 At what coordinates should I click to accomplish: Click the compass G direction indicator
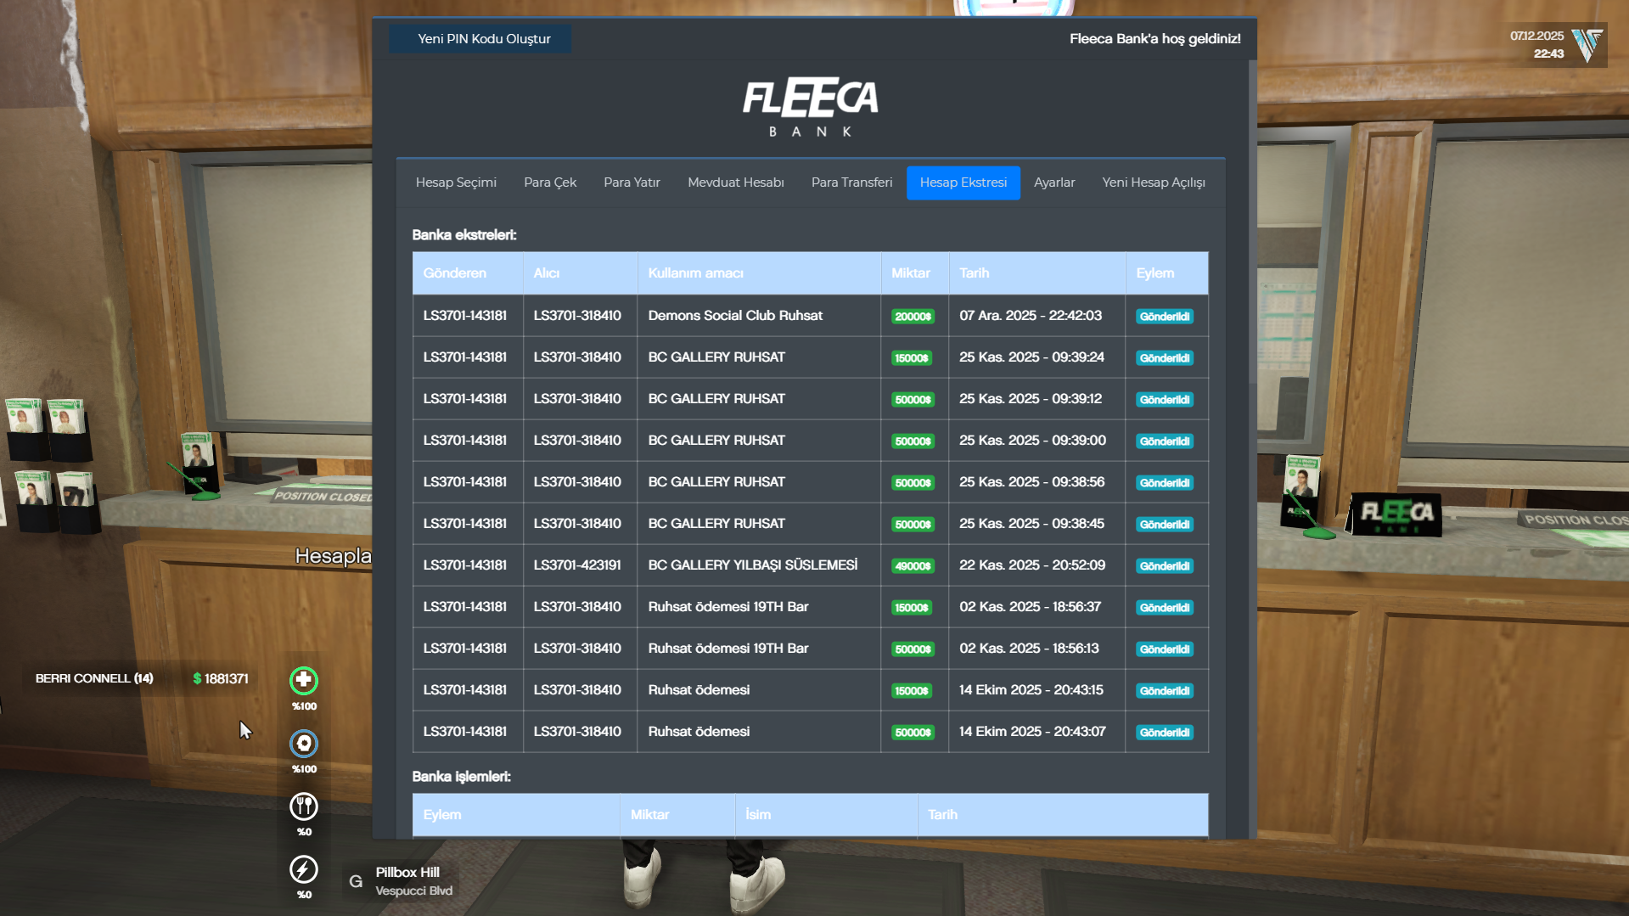(x=356, y=881)
